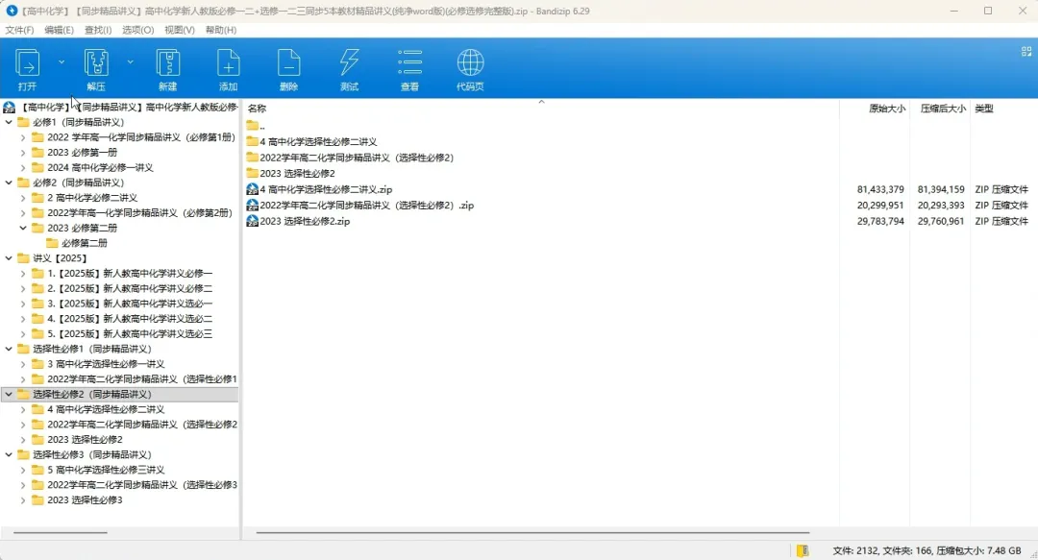This screenshot has width=1038, height=560.
Task: Click the View (查看) toolbar icon
Action: [x=409, y=62]
